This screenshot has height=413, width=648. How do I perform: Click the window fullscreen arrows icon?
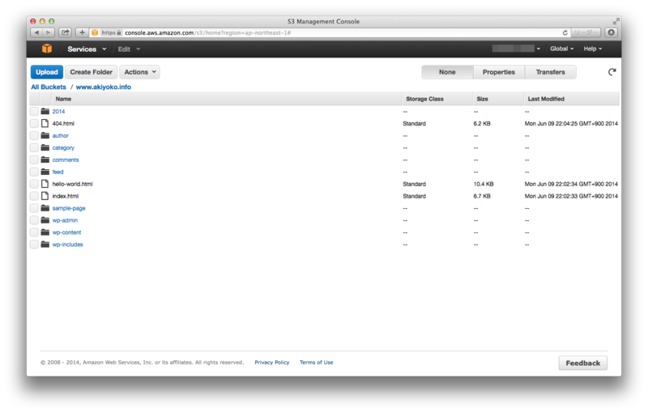point(616,21)
